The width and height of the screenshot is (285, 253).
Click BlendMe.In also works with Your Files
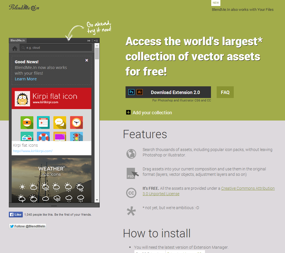243,9
